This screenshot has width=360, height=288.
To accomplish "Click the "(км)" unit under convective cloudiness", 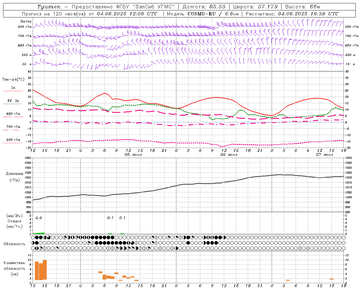I will coord(15,274).
